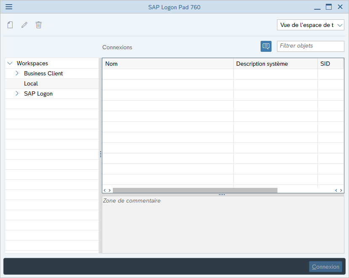The height and width of the screenshot is (278, 349).
Task: Select the Workspaces root label
Action: [x=32, y=63]
